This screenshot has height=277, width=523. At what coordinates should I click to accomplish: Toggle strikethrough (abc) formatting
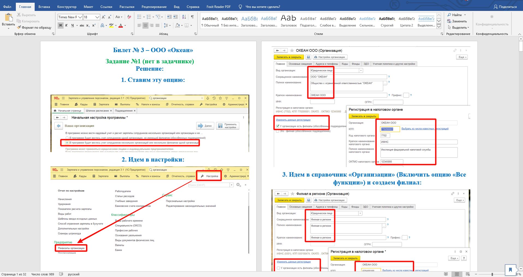pos(82,25)
